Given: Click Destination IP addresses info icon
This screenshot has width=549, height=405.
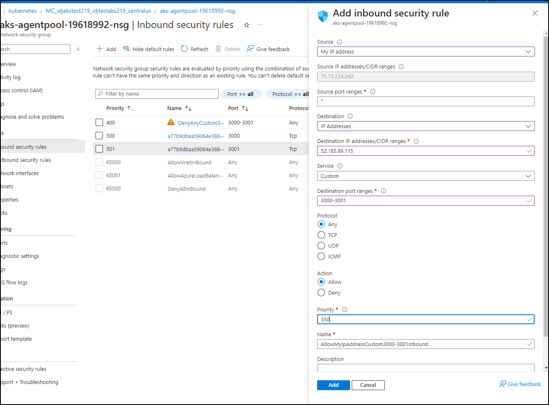Looking at the screenshot, I should pyautogui.click(x=416, y=141).
